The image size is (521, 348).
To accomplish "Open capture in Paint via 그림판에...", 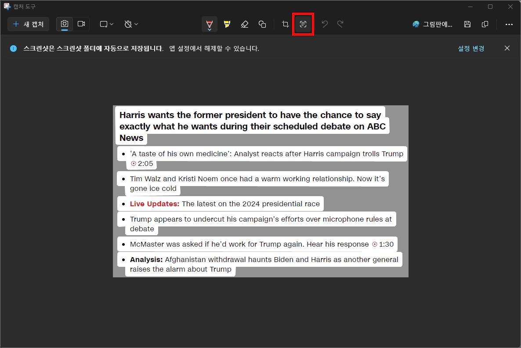I will (x=432, y=24).
